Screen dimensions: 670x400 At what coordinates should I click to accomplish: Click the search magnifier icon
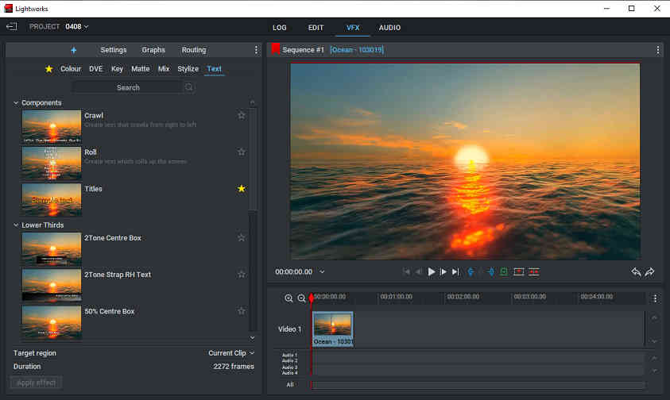(189, 87)
